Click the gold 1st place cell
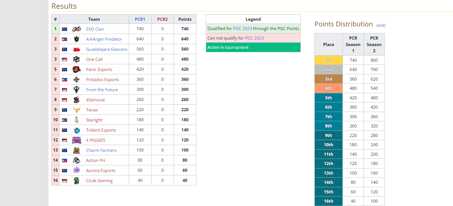Image resolution: width=453 pixels, height=206 pixels. tap(328, 60)
